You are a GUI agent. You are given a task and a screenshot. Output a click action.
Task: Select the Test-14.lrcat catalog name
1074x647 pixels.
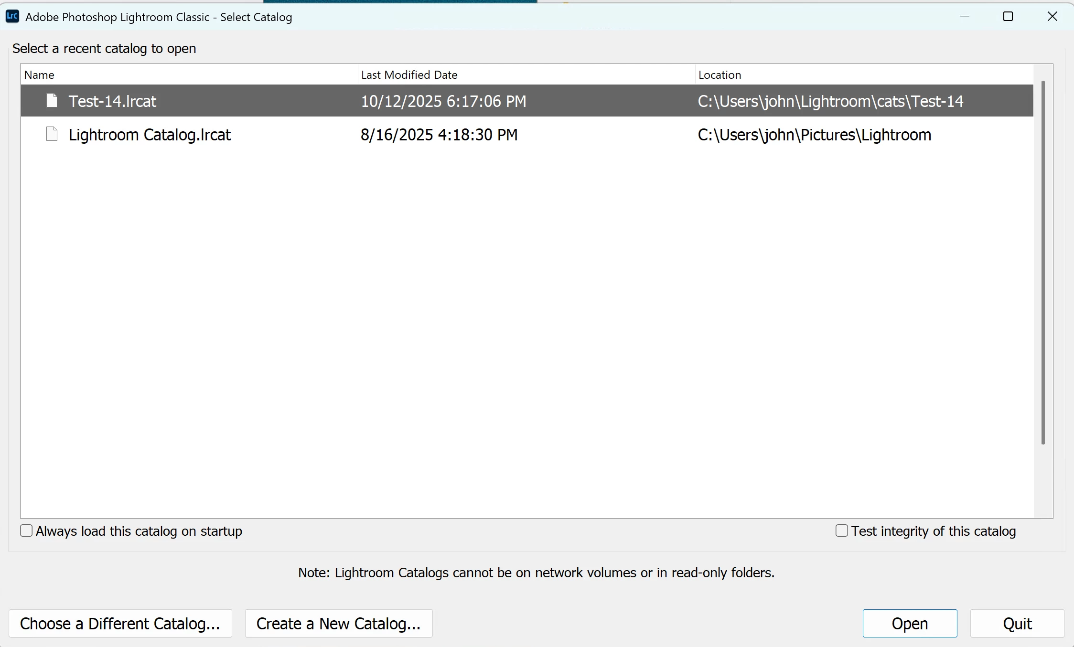pyautogui.click(x=112, y=101)
